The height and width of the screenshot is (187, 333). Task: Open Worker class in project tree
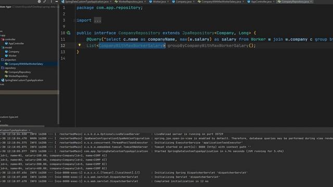tap(12, 56)
